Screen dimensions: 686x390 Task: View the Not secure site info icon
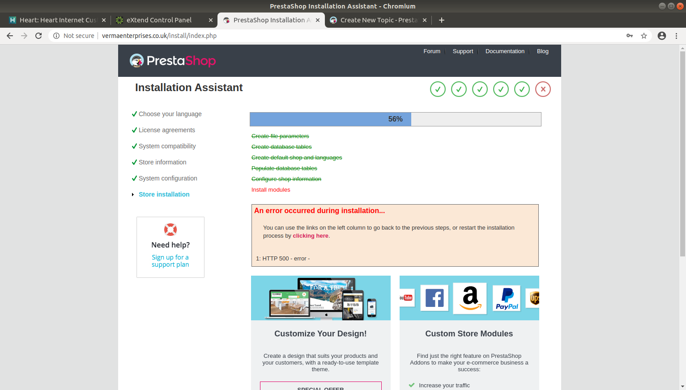click(x=56, y=36)
